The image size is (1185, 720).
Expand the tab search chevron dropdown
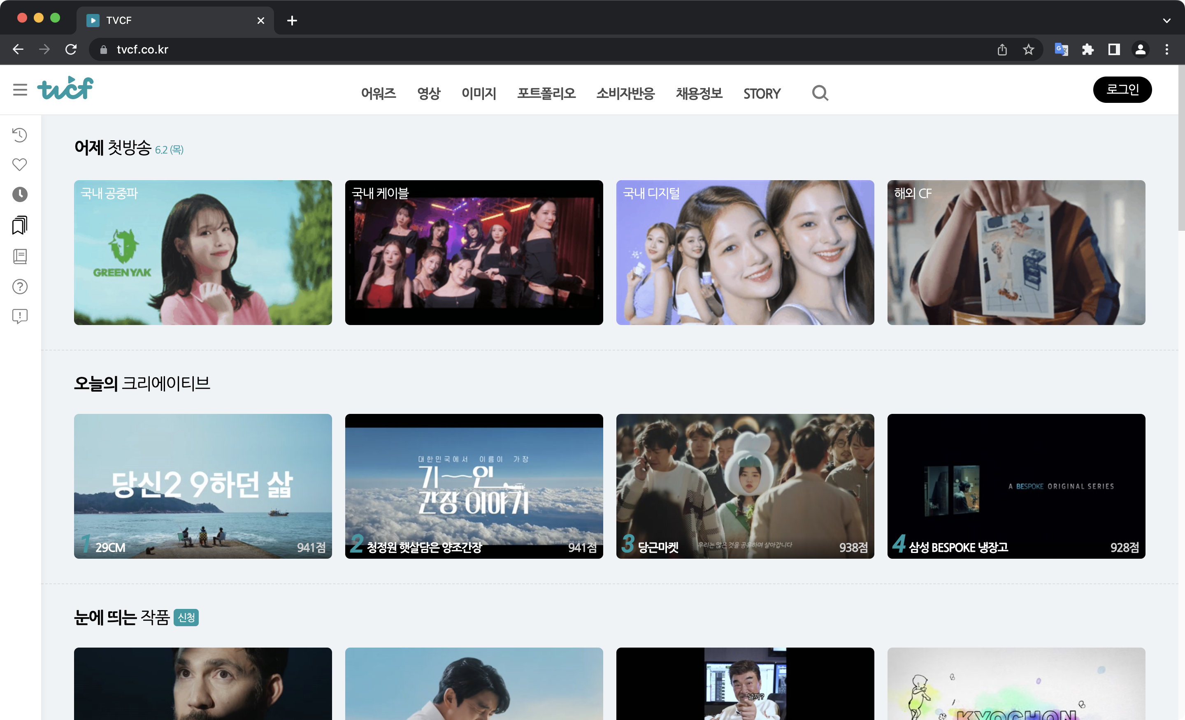click(x=1166, y=21)
